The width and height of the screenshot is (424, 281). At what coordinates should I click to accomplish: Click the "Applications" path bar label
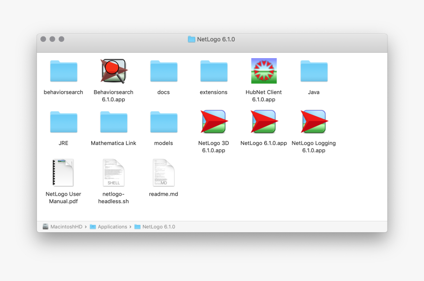[x=112, y=227]
